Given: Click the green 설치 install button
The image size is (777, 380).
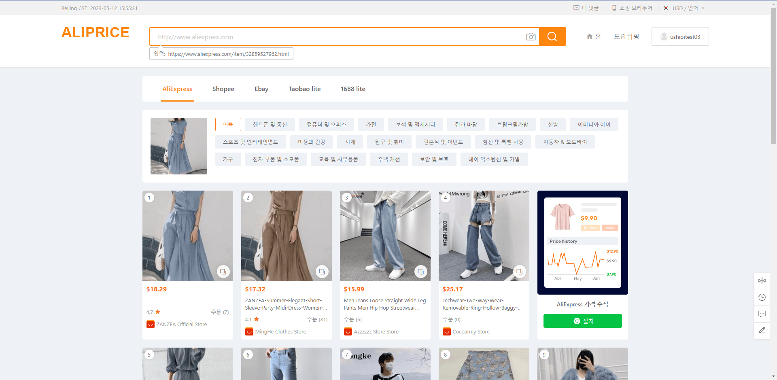Looking at the screenshot, I should coord(583,321).
